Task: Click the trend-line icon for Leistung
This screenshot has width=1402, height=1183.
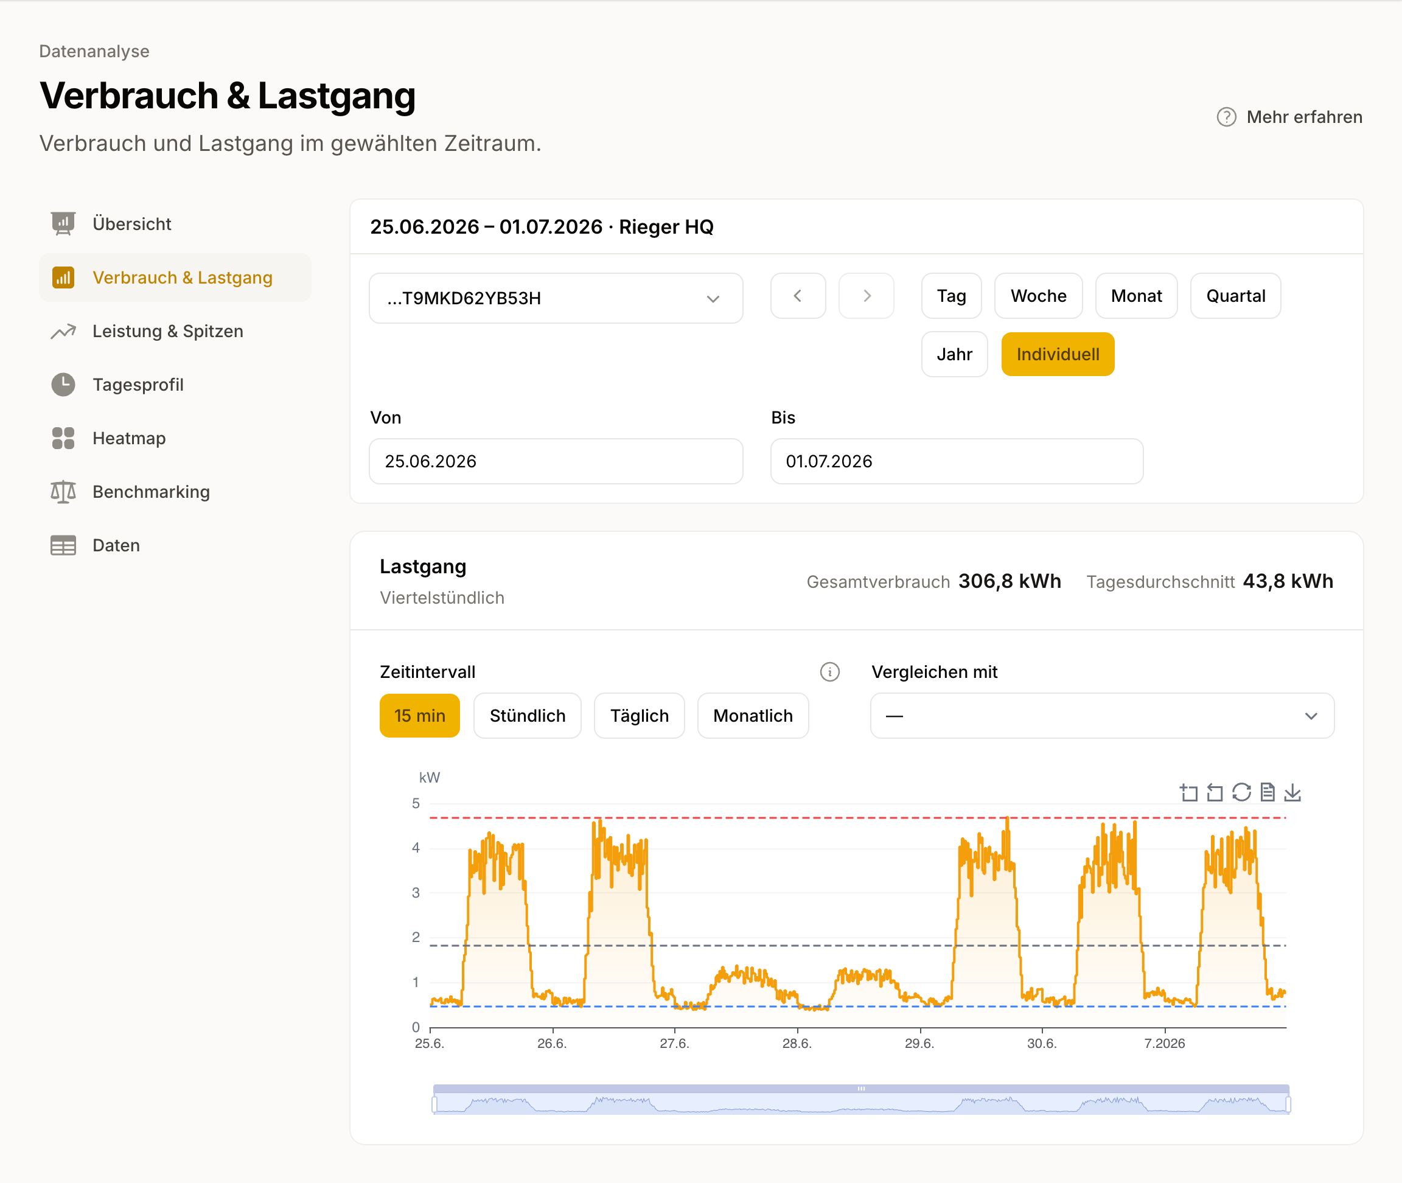Action: point(63,331)
